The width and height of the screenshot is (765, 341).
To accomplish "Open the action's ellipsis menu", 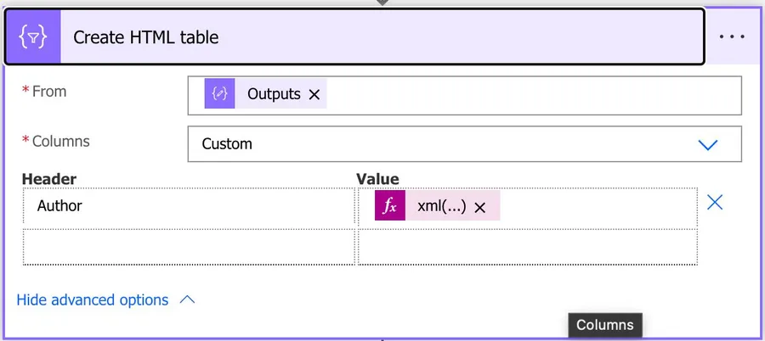I will coord(732,37).
